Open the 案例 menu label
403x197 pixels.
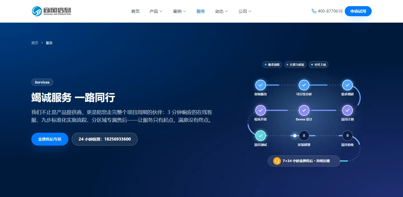tap(177, 11)
